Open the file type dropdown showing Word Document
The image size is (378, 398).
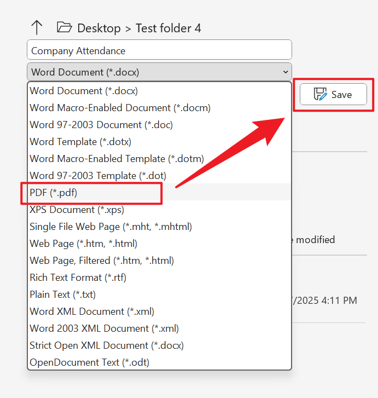click(x=159, y=72)
